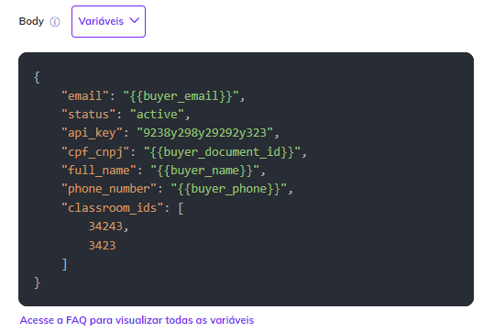Viewport: 483px width, 332px height.
Task: Click the Body label
Action: tap(31, 21)
